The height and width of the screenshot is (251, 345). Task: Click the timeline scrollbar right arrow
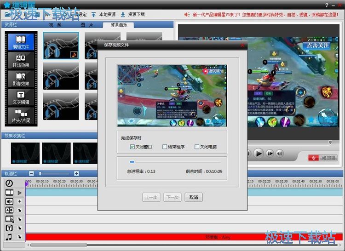click(x=340, y=245)
